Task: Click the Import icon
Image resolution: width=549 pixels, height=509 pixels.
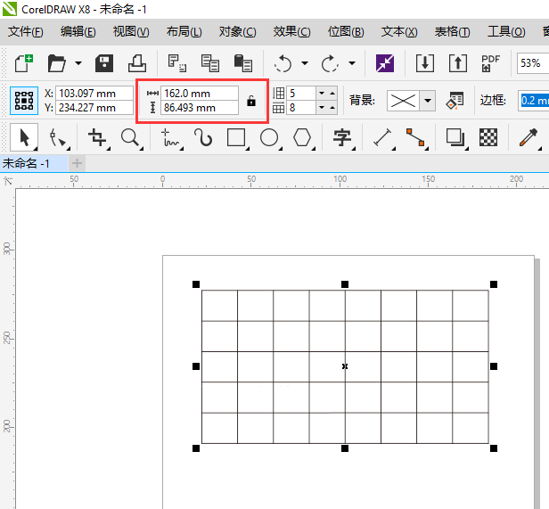Action: [425, 63]
